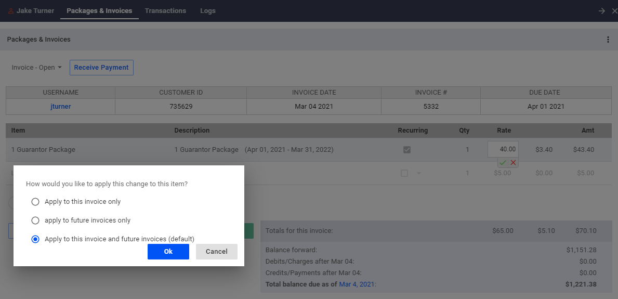The width and height of the screenshot is (618, 299).
Task: Click the green checkmark to confirm rate
Action: 503,163
